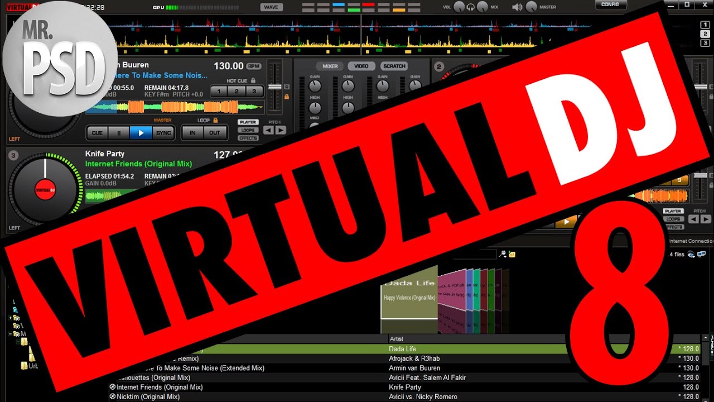
Task: Open the MIXER tab
Action: coord(330,66)
